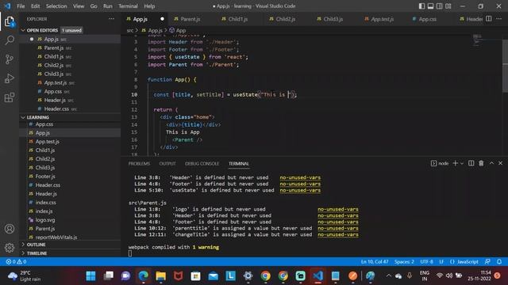The image size is (508, 285).
Task: Toggle secondary side bar layout icon
Action: click(x=439, y=6)
